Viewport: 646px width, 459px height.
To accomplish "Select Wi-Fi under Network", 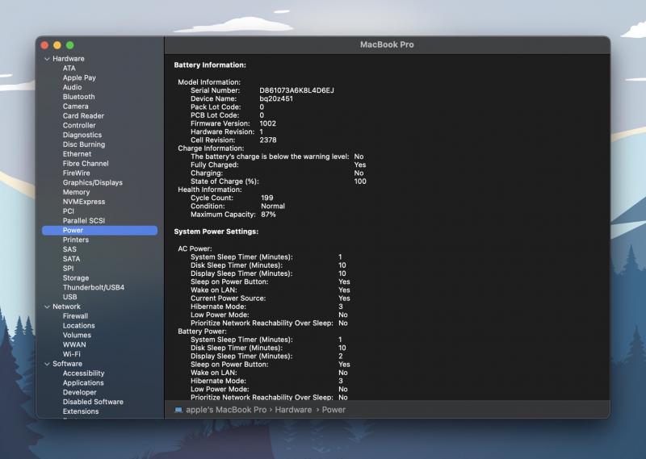I will point(72,354).
